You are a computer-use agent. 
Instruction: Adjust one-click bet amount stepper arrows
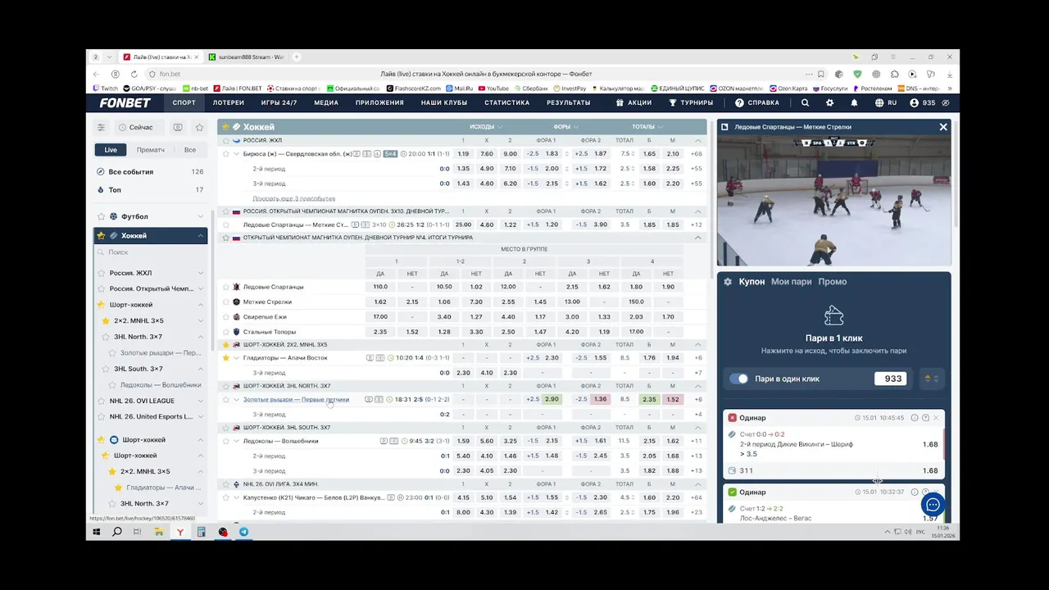click(x=931, y=379)
